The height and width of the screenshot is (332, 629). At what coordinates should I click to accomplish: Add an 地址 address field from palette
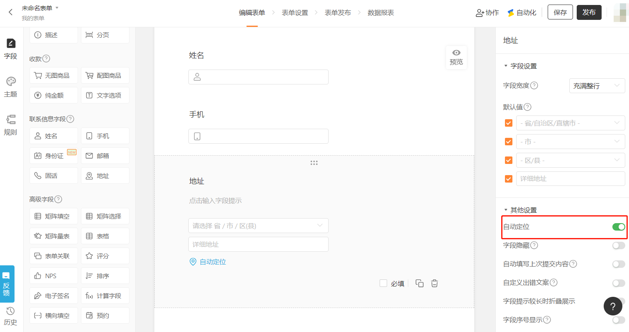105,176
